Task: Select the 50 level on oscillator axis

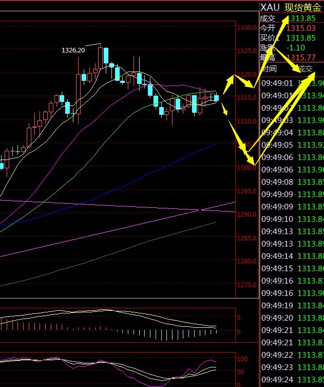Action: 240,372
